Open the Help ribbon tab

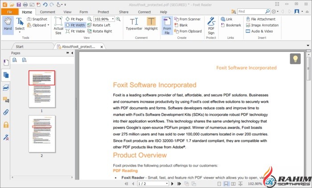164,12
